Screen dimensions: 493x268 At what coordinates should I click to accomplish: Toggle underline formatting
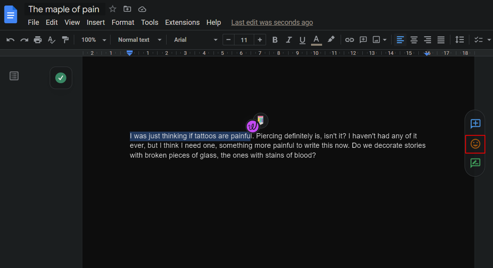coord(302,40)
